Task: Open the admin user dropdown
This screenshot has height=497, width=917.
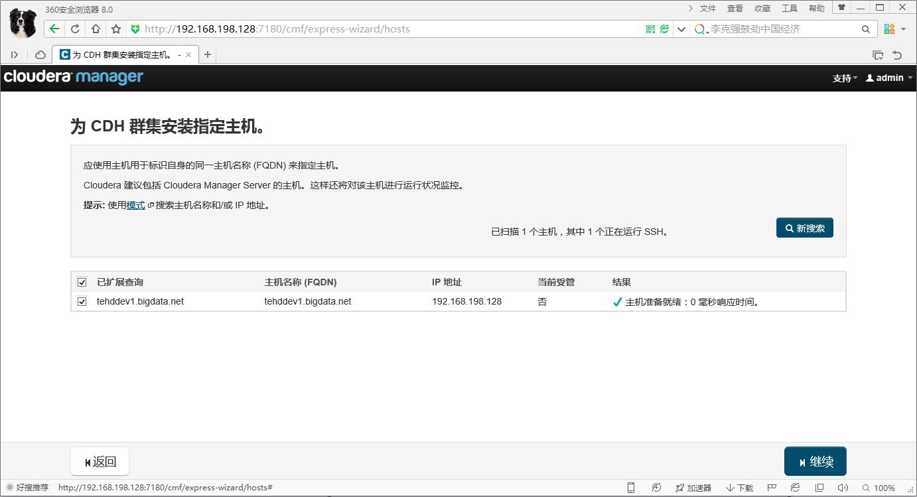Action: pos(889,78)
